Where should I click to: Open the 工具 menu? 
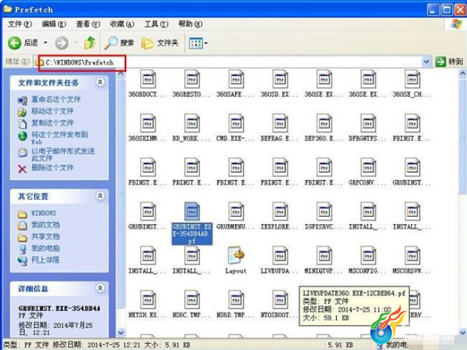pos(156,24)
